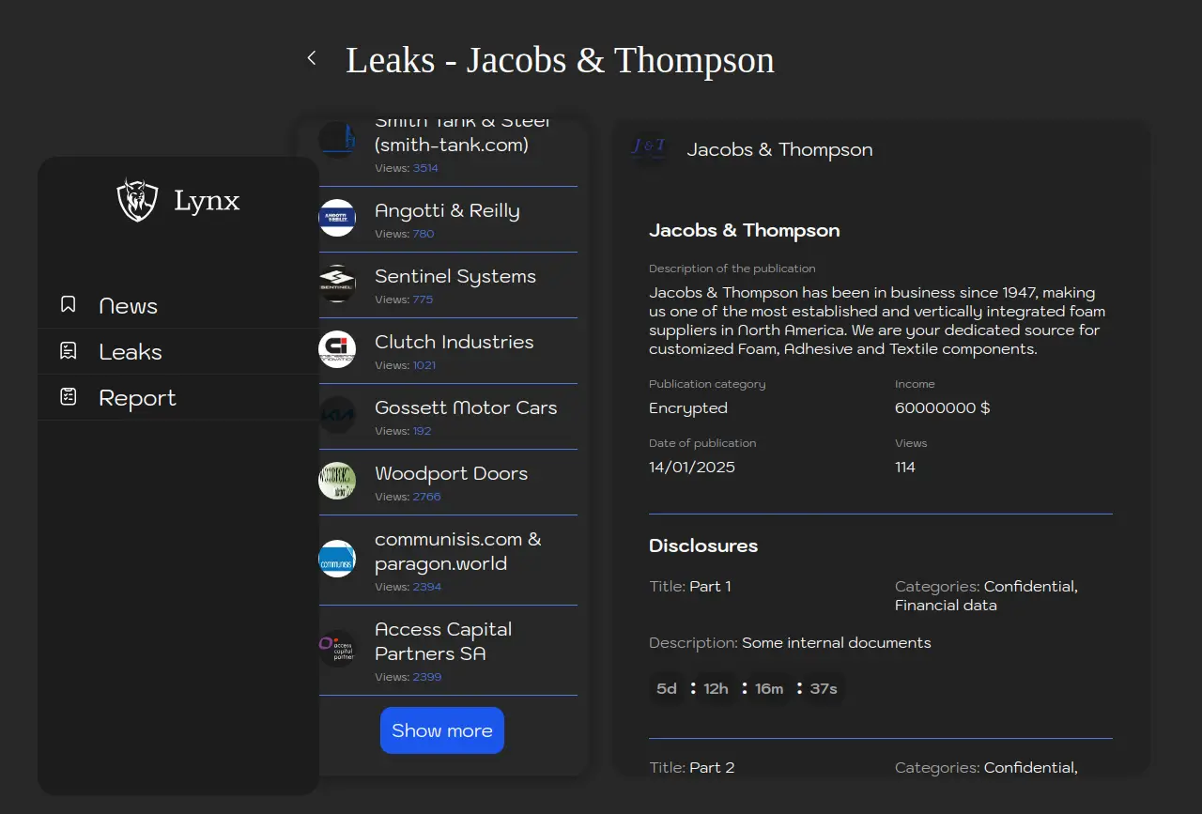
Task: Click the Sentinel Systems logo icon
Action: tap(337, 284)
